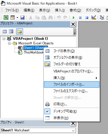Click the Cut scissors icon
This screenshot has width=108, height=134.
coord(30,17)
